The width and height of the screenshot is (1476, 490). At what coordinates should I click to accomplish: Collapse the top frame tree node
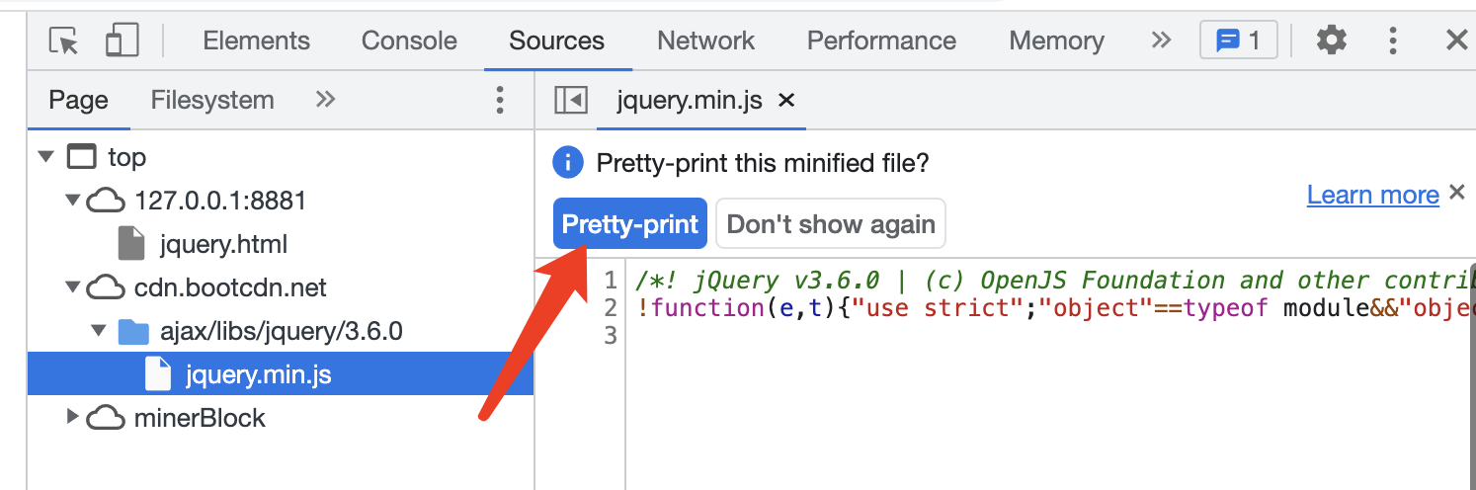coord(45,157)
